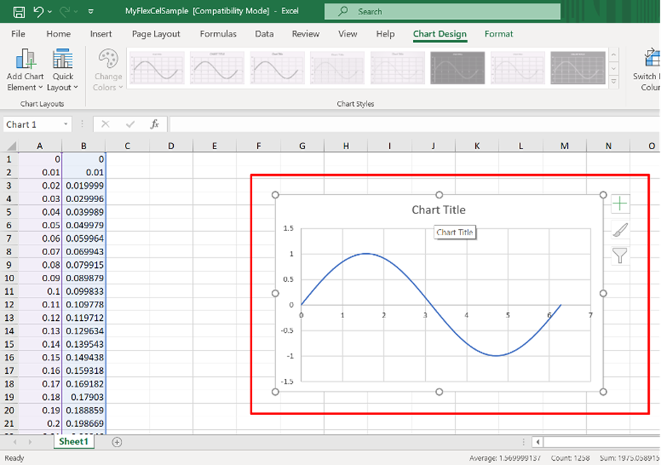The height and width of the screenshot is (465, 661).
Task: Select column D header
Action: (x=171, y=146)
